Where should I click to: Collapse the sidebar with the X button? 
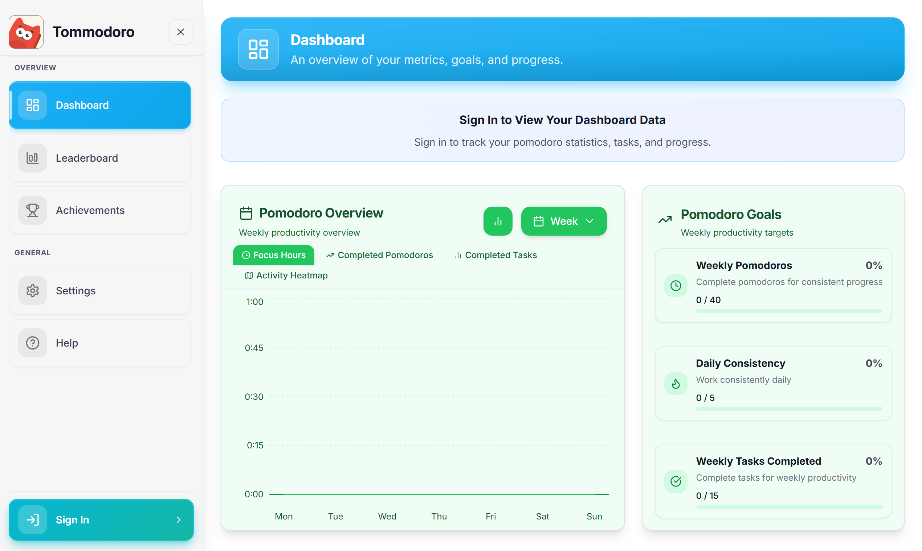pyautogui.click(x=181, y=32)
